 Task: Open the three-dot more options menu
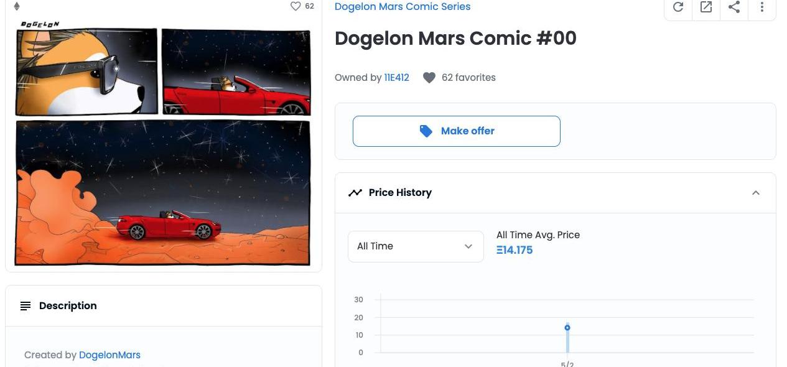762,7
